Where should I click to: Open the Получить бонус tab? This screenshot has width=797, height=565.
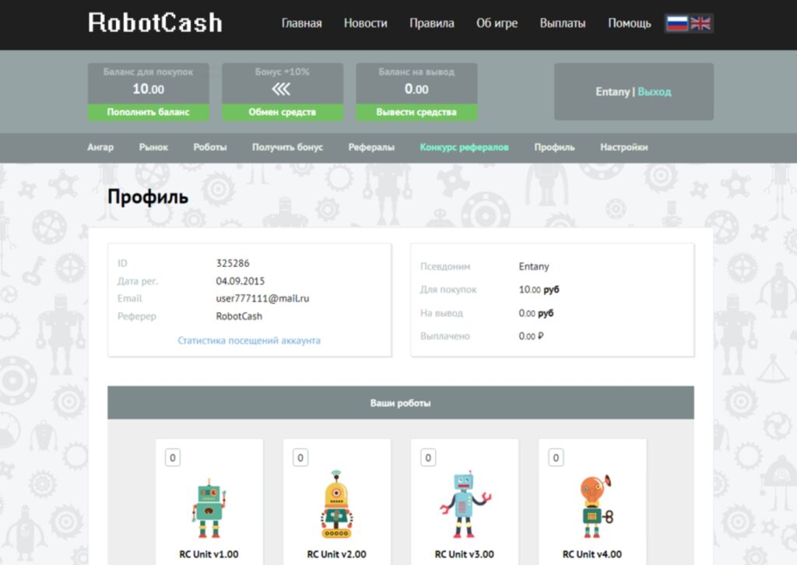tap(288, 147)
